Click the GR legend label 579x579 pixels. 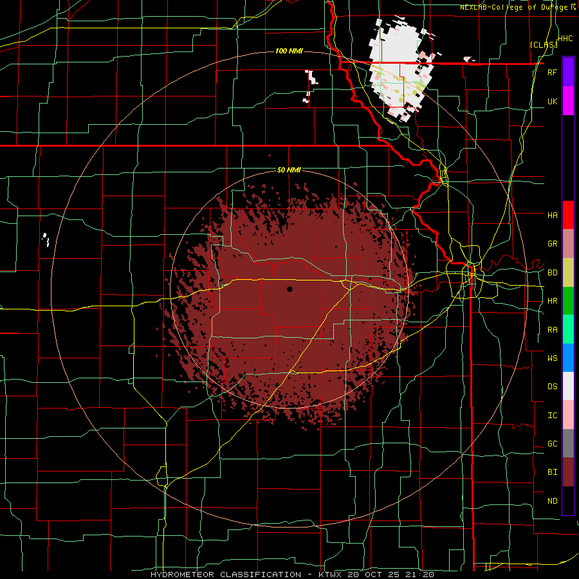tap(552, 244)
